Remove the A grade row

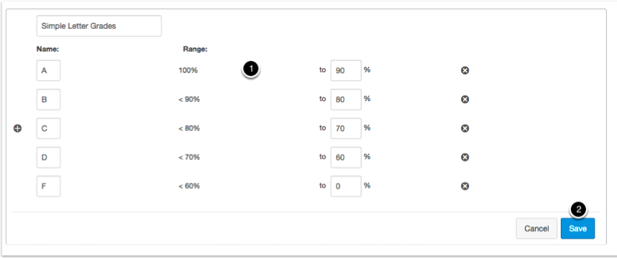(465, 70)
